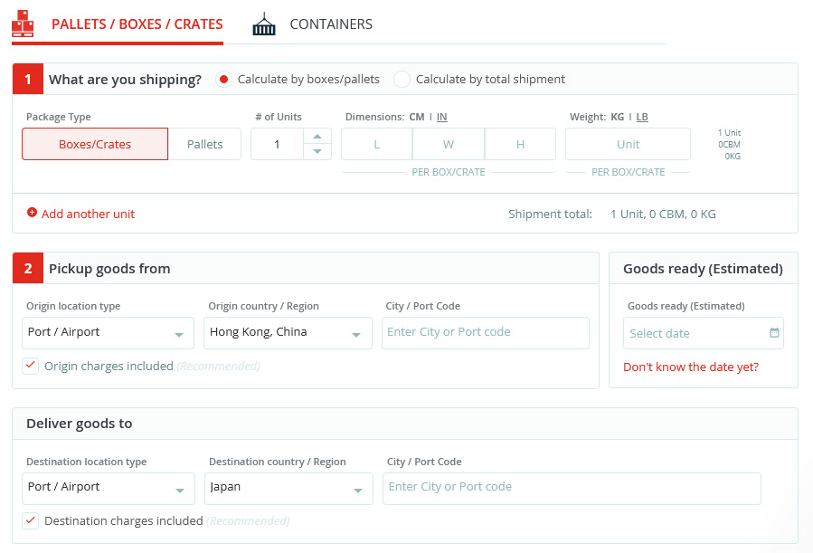
Task: Click the origin City / Port Code field
Action: pos(485,332)
